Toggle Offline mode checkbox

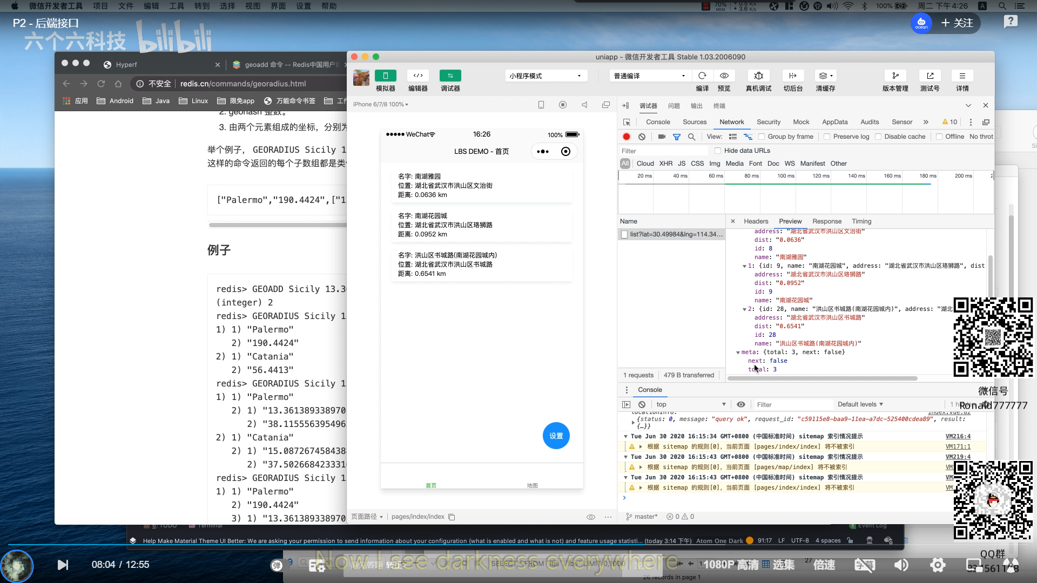tap(939, 137)
